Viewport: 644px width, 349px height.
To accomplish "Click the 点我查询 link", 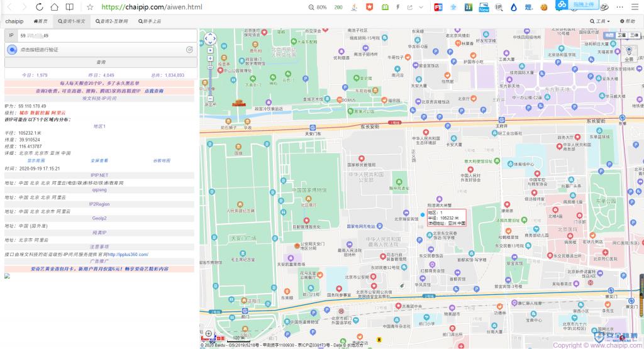I will pos(153,91).
